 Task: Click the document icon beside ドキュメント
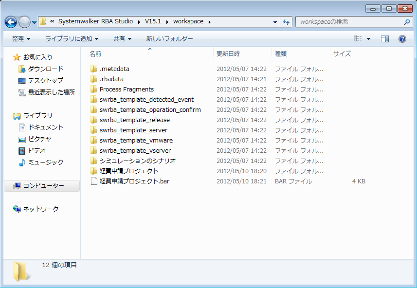click(x=22, y=127)
